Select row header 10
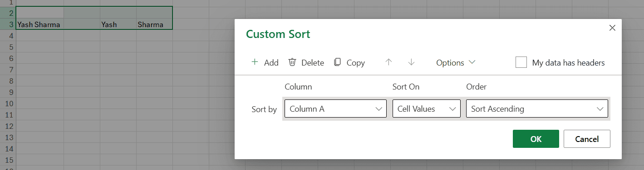Image resolution: width=644 pixels, height=170 pixels. point(8,104)
